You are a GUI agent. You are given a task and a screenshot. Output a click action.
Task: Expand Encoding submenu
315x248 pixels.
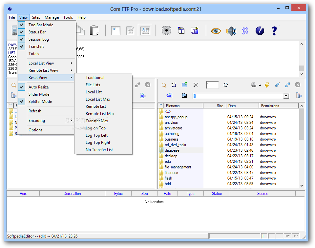(47, 121)
